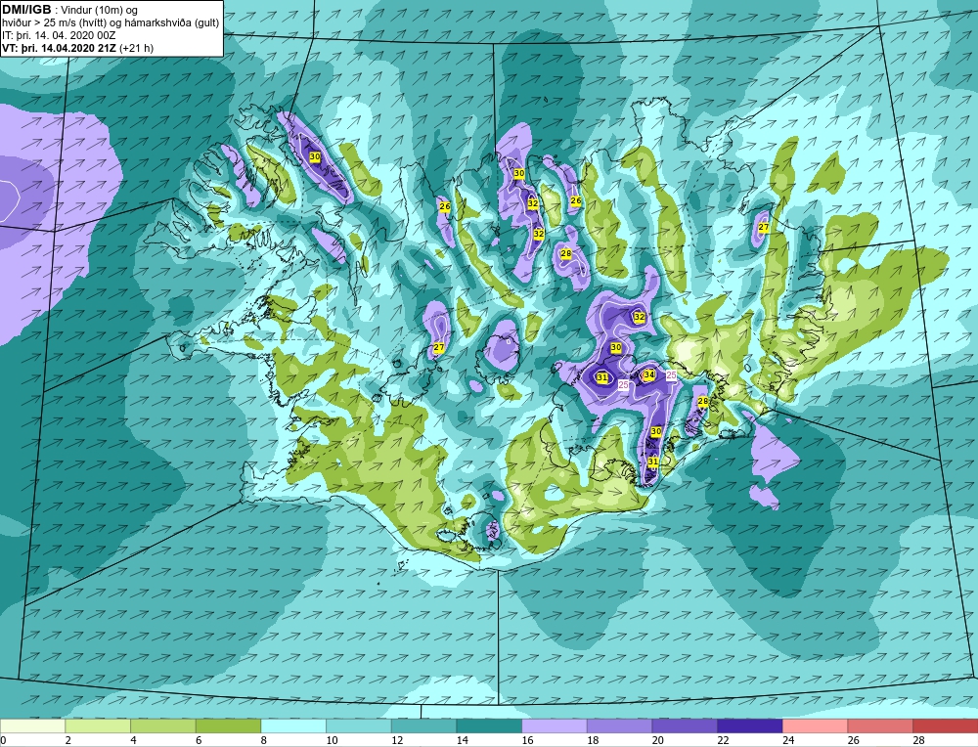The image size is (978, 747).
Task: Select the dark red 28+ legend swatch
Action: [x=945, y=725]
